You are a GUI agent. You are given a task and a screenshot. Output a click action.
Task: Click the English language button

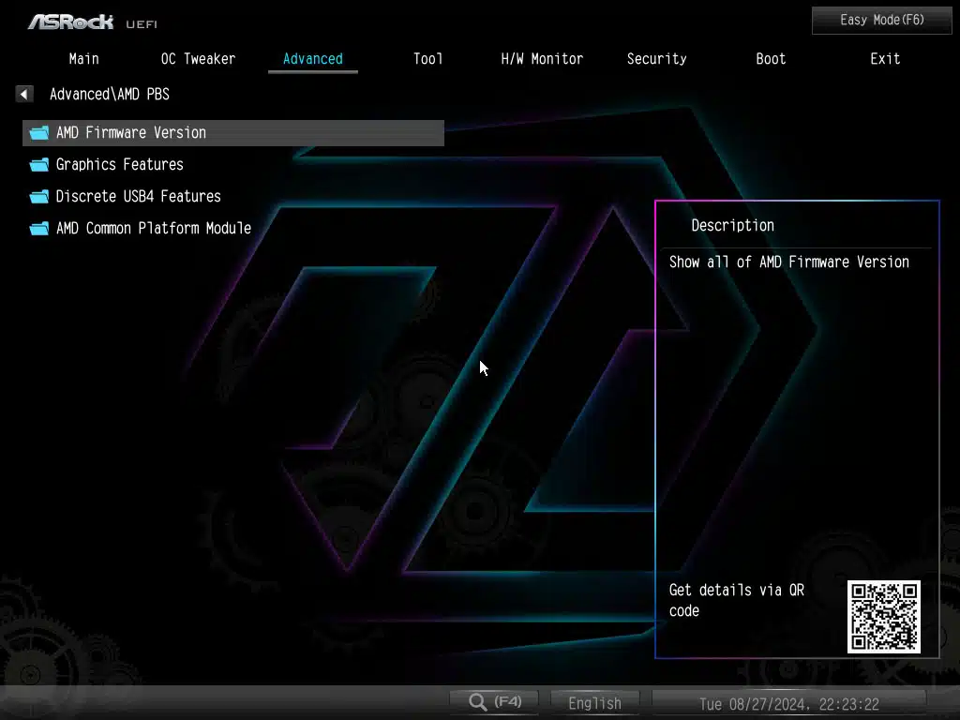[594, 702]
